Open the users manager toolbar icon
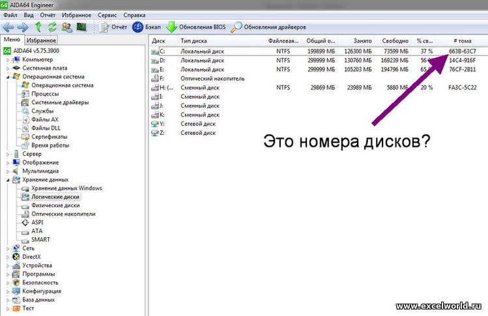This screenshot has width=488, height=316. point(67,27)
